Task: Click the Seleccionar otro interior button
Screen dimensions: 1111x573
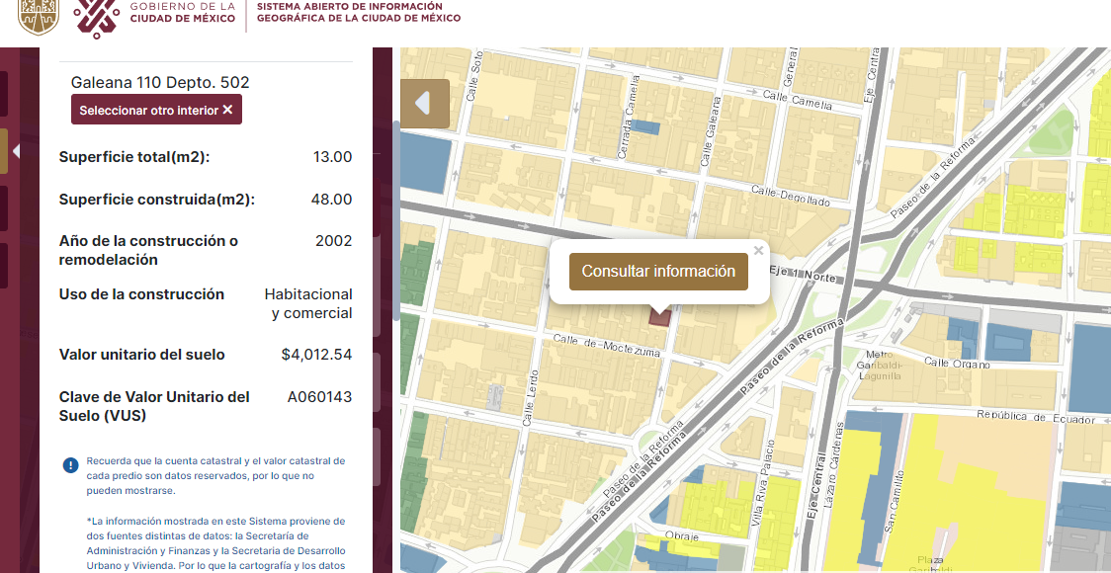Action: coord(156,110)
